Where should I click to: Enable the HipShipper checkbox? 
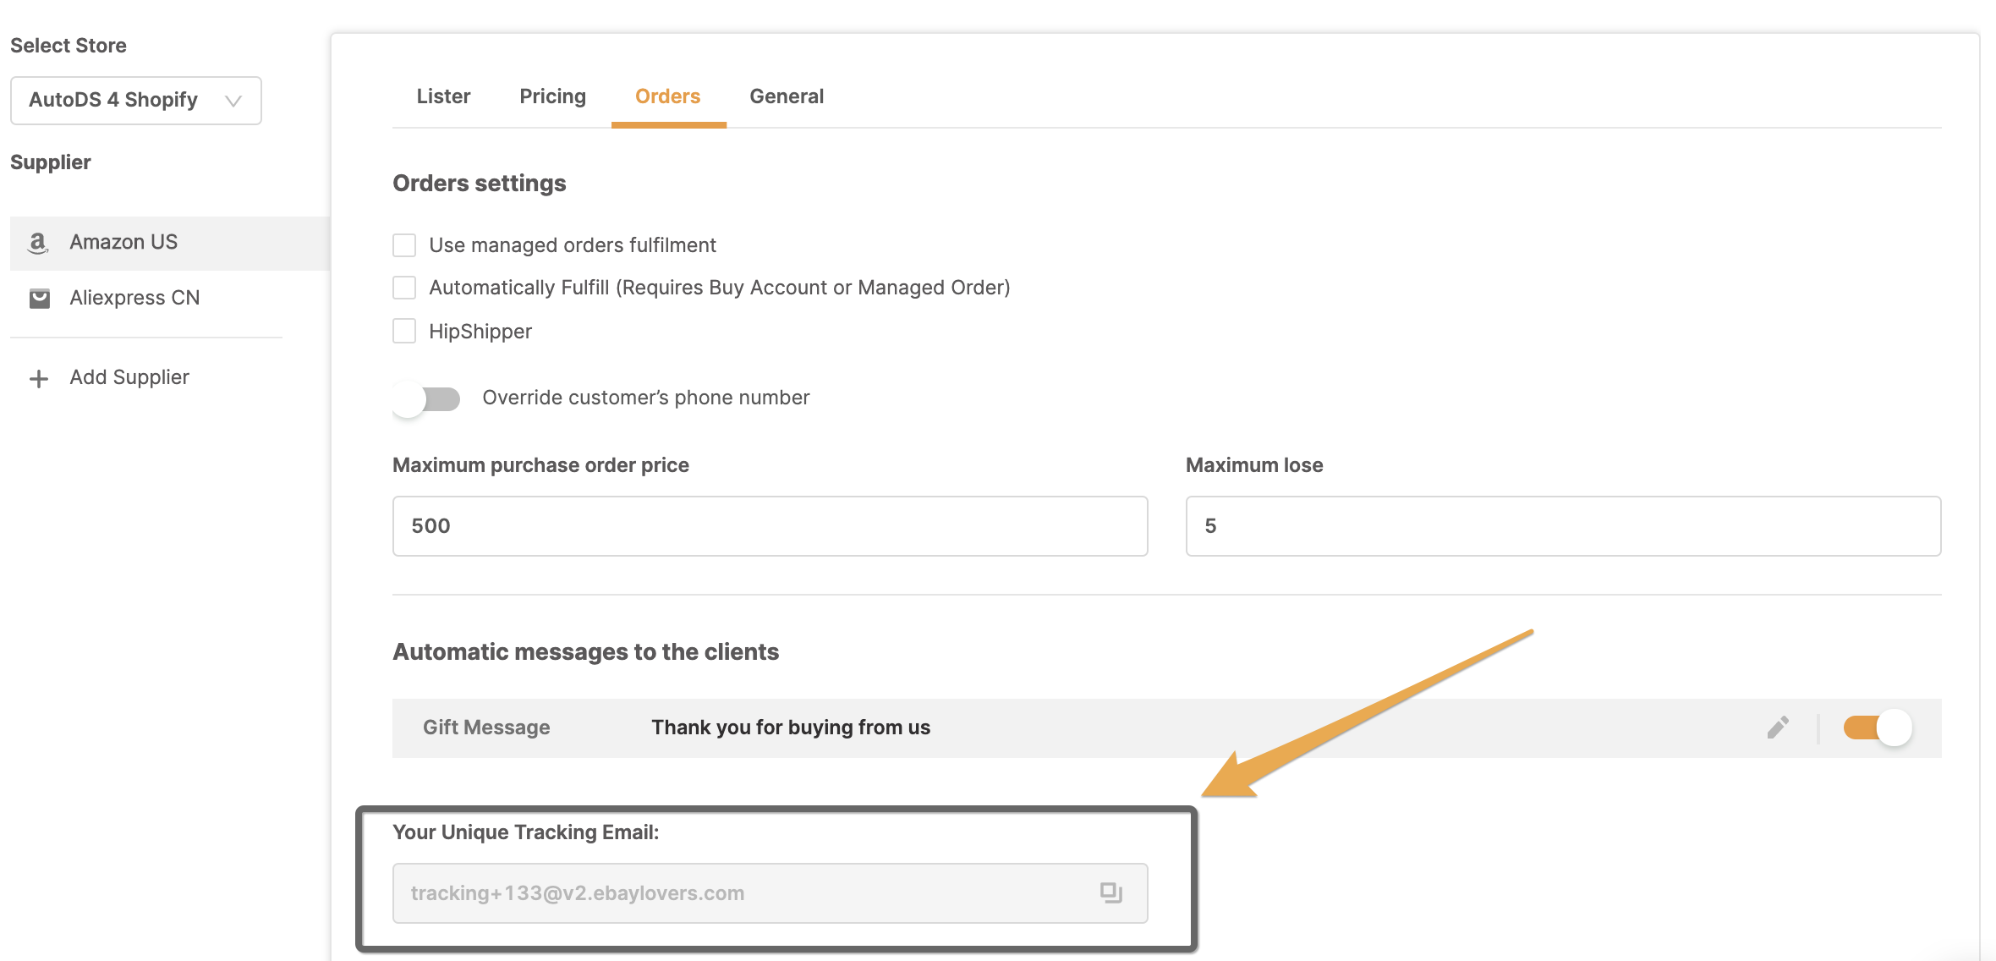tap(404, 332)
